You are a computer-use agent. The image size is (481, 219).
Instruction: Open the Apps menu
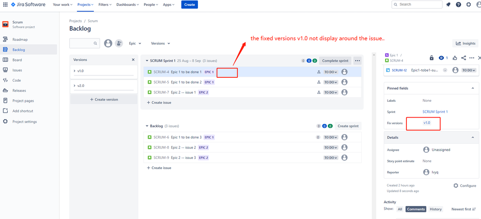(169, 5)
